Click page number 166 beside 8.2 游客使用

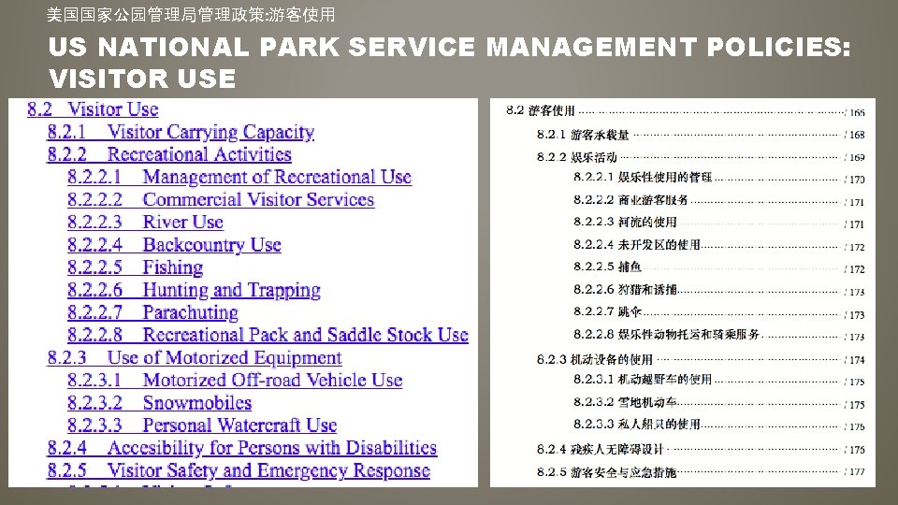pyautogui.click(x=858, y=113)
